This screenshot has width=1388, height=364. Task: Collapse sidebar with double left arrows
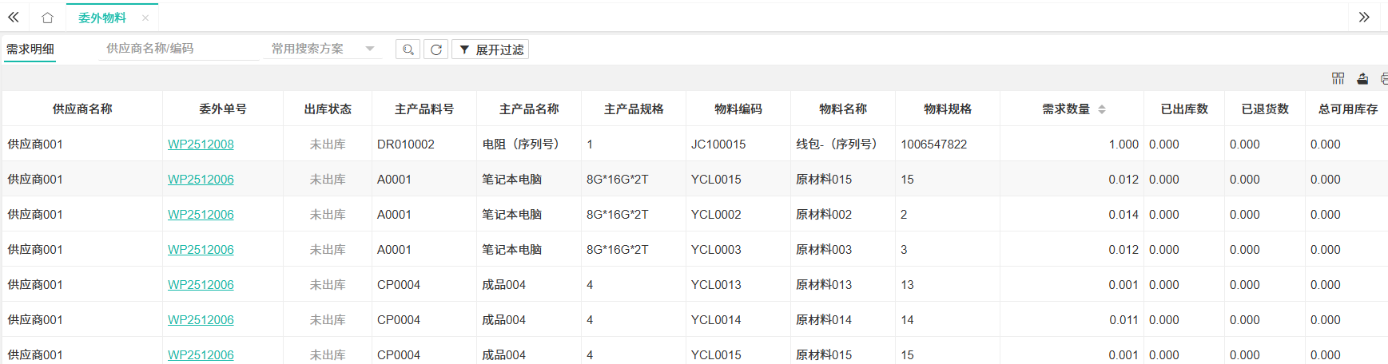click(14, 18)
